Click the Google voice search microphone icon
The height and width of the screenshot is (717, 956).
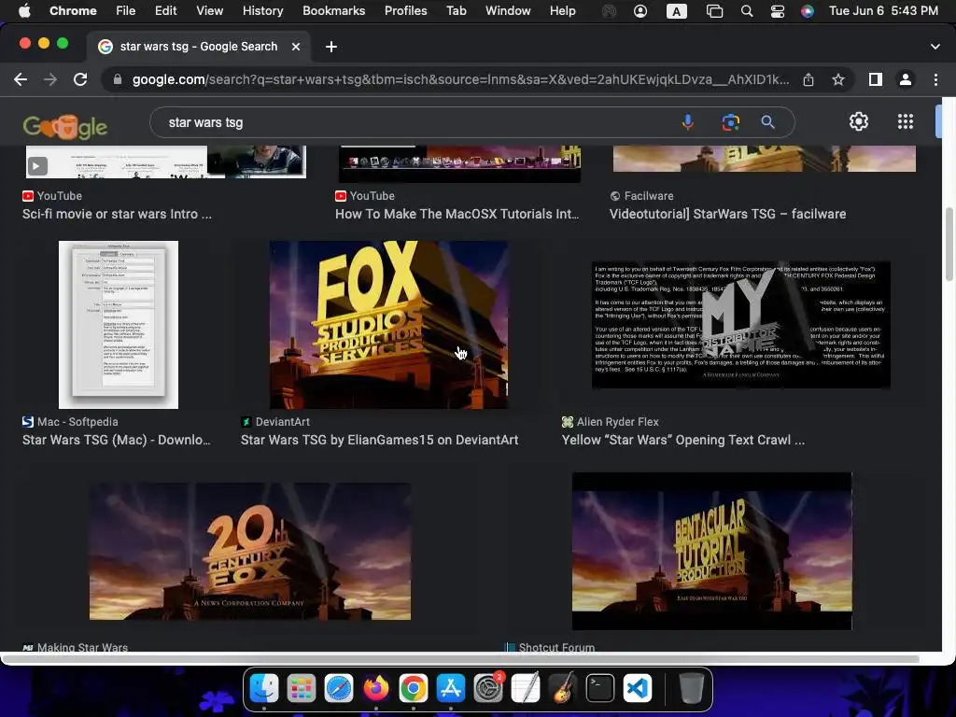(x=688, y=122)
